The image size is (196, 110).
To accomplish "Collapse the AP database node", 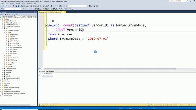I will (x=2, y=28).
